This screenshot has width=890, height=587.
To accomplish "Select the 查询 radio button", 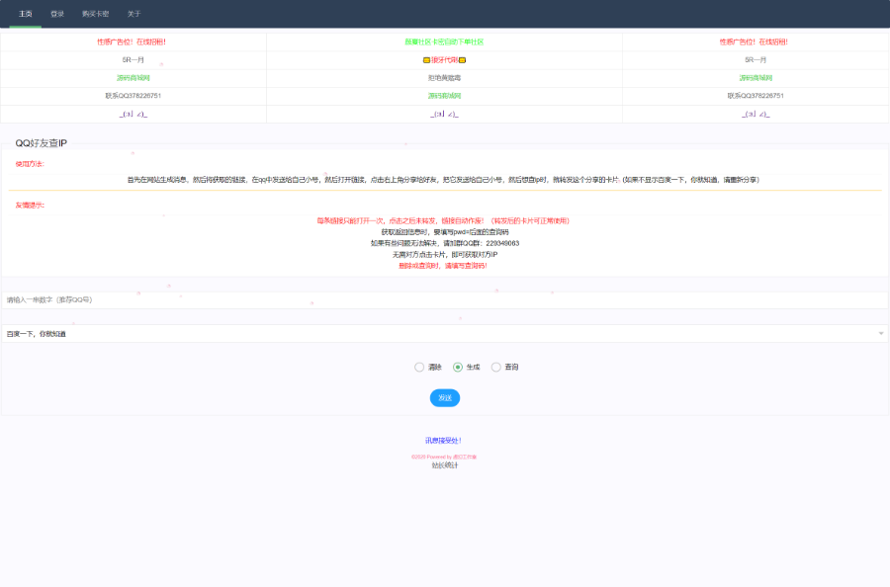I will 496,367.
